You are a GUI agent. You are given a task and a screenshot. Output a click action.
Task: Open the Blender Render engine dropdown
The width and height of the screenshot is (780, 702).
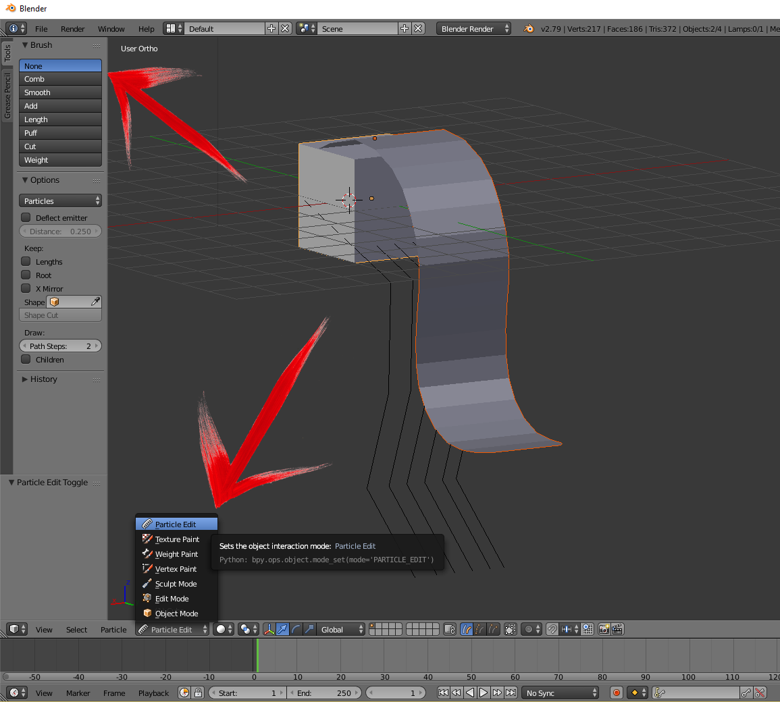pos(473,29)
